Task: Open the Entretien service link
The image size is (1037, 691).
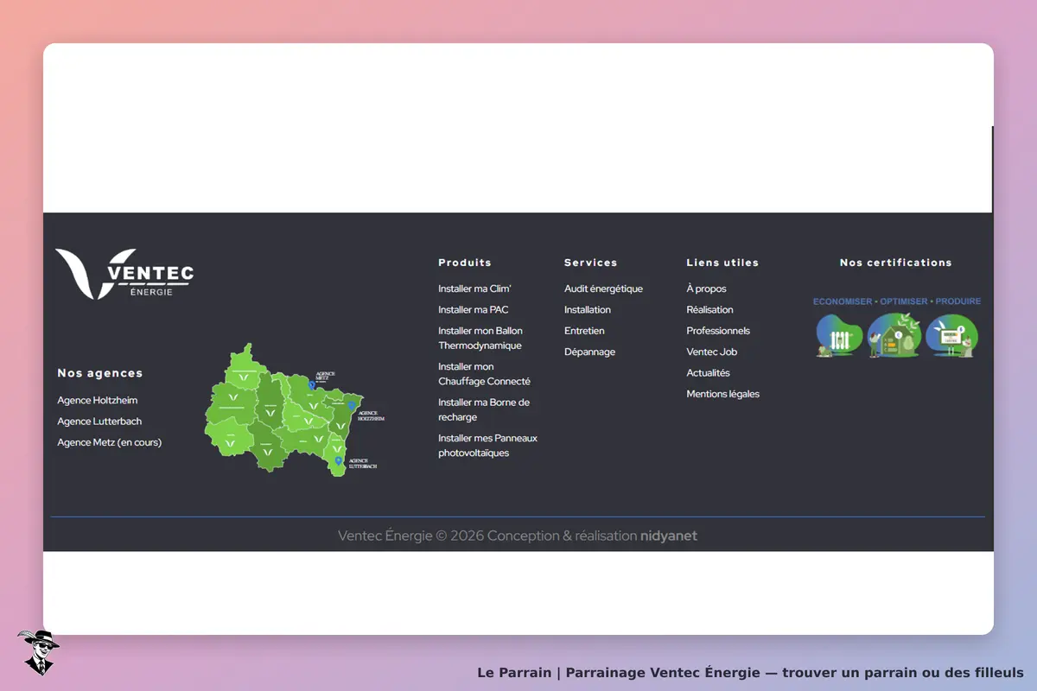Action: coord(584,331)
